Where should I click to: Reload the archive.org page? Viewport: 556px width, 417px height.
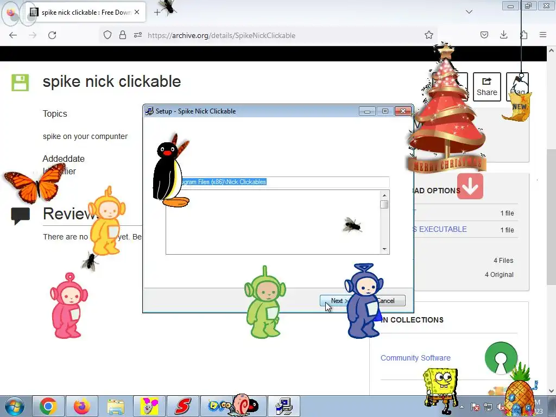tap(52, 35)
